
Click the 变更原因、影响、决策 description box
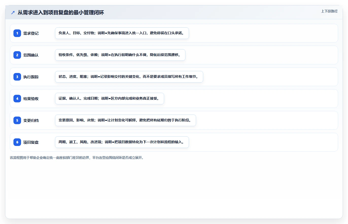(126, 120)
